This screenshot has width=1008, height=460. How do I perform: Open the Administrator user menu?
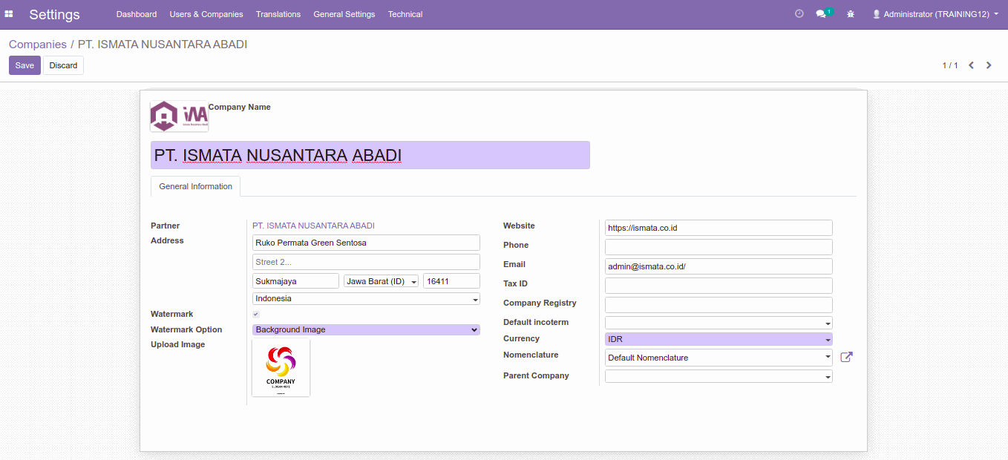tap(935, 14)
